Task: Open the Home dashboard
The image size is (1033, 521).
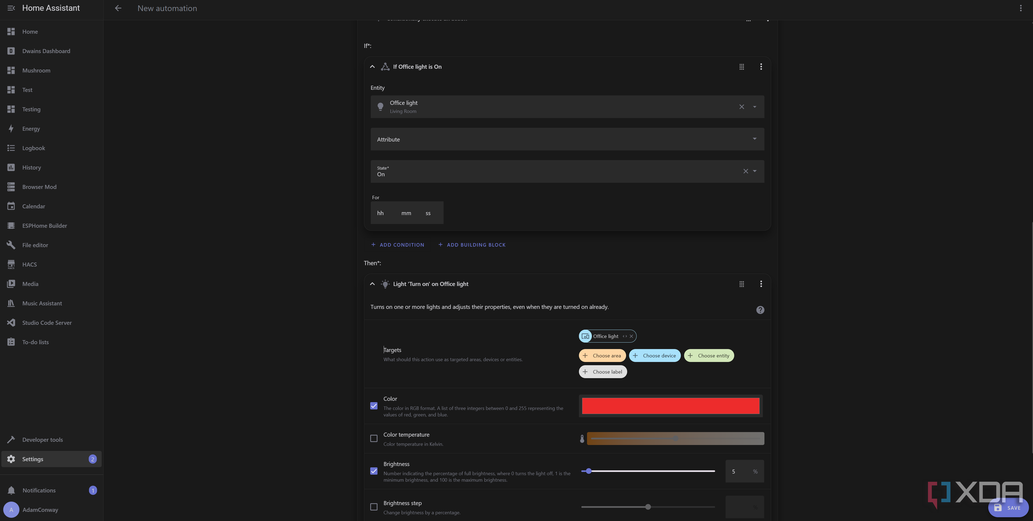Action: tap(51, 32)
